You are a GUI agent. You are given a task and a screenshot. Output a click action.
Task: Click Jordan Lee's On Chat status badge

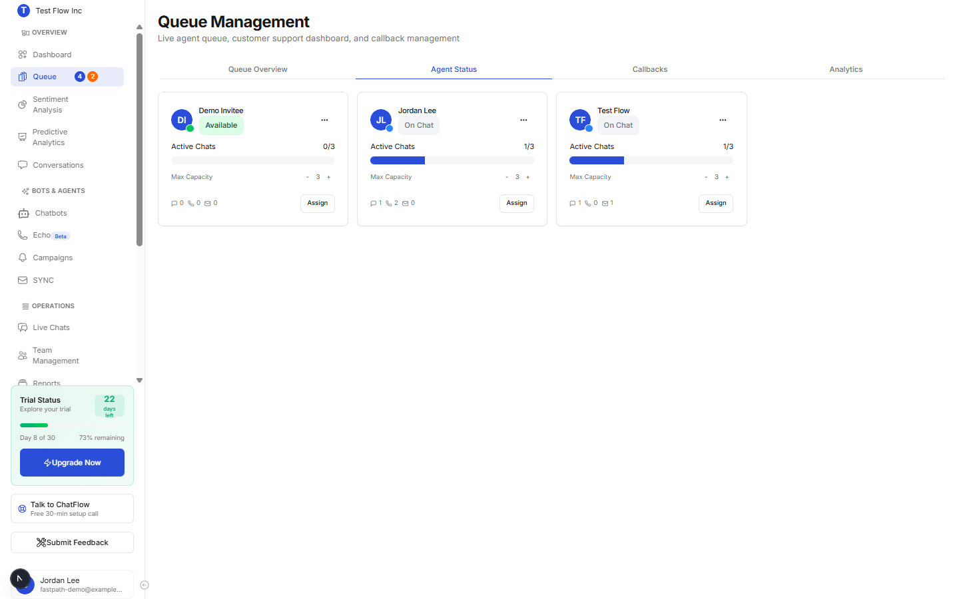coord(419,125)
